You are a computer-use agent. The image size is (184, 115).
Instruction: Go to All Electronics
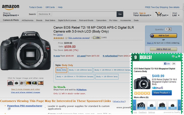coord(28,20)
